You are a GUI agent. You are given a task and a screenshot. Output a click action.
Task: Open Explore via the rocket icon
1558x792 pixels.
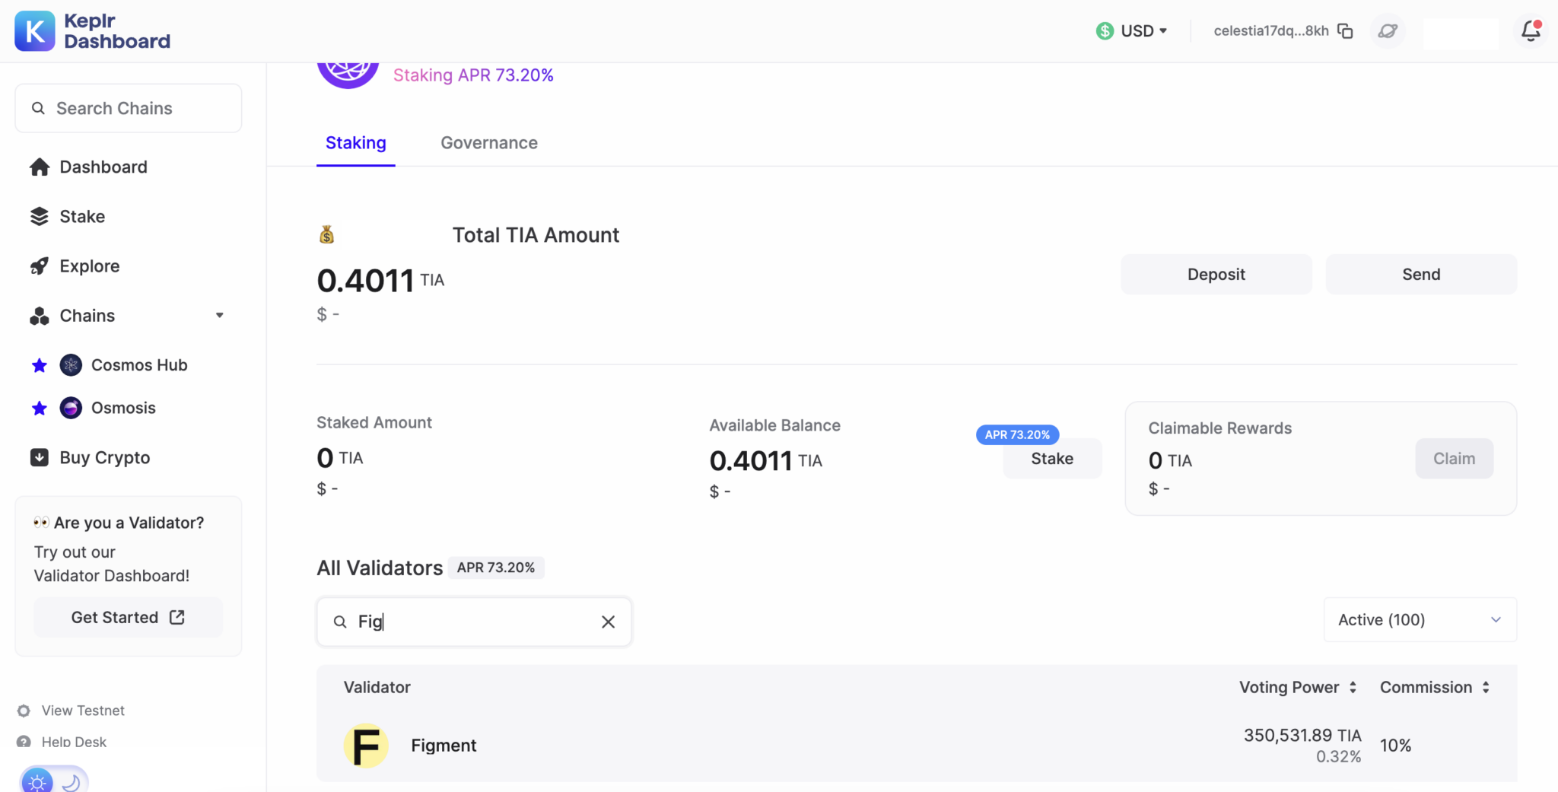(39, 266)
